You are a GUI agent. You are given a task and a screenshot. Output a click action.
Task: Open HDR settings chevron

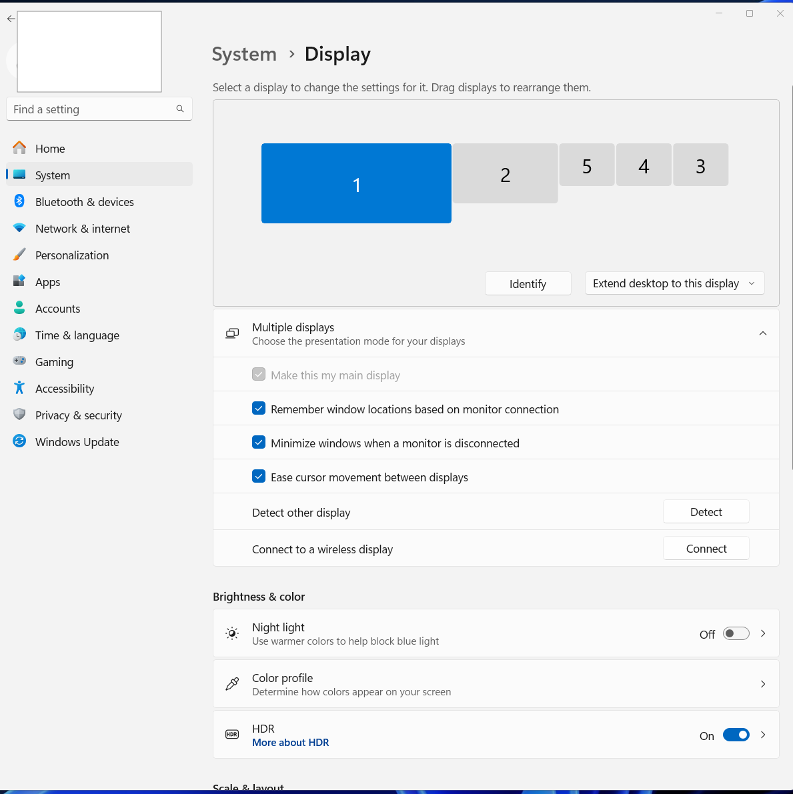tap(763, 735)
